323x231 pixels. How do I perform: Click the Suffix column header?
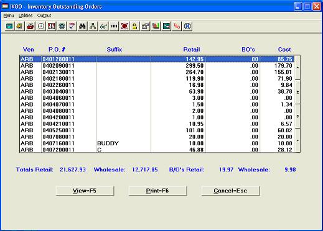pos(115,50)
